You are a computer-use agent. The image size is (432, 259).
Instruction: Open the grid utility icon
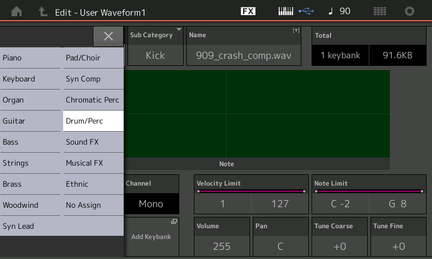pyautogui.click(x=380, y=11)
